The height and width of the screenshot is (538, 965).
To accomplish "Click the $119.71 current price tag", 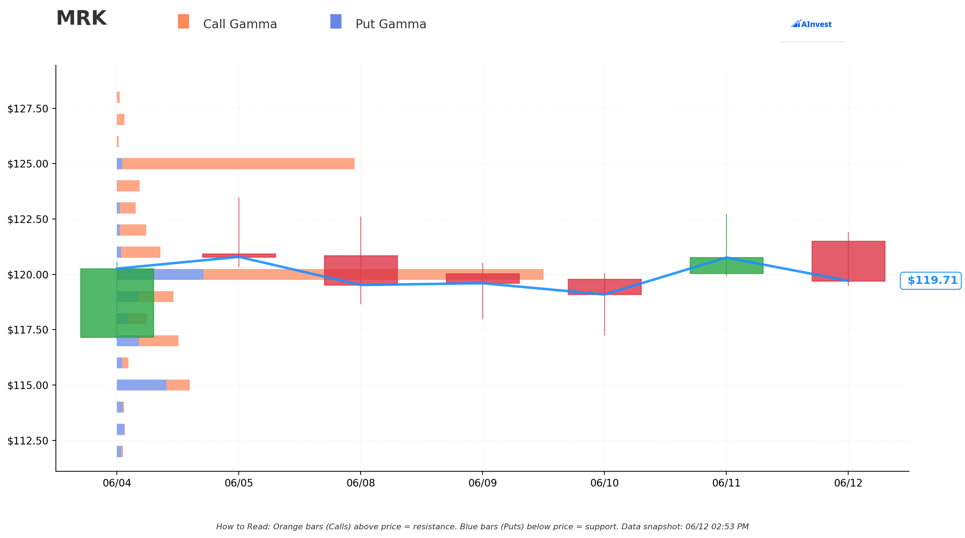I will point(931,280).
